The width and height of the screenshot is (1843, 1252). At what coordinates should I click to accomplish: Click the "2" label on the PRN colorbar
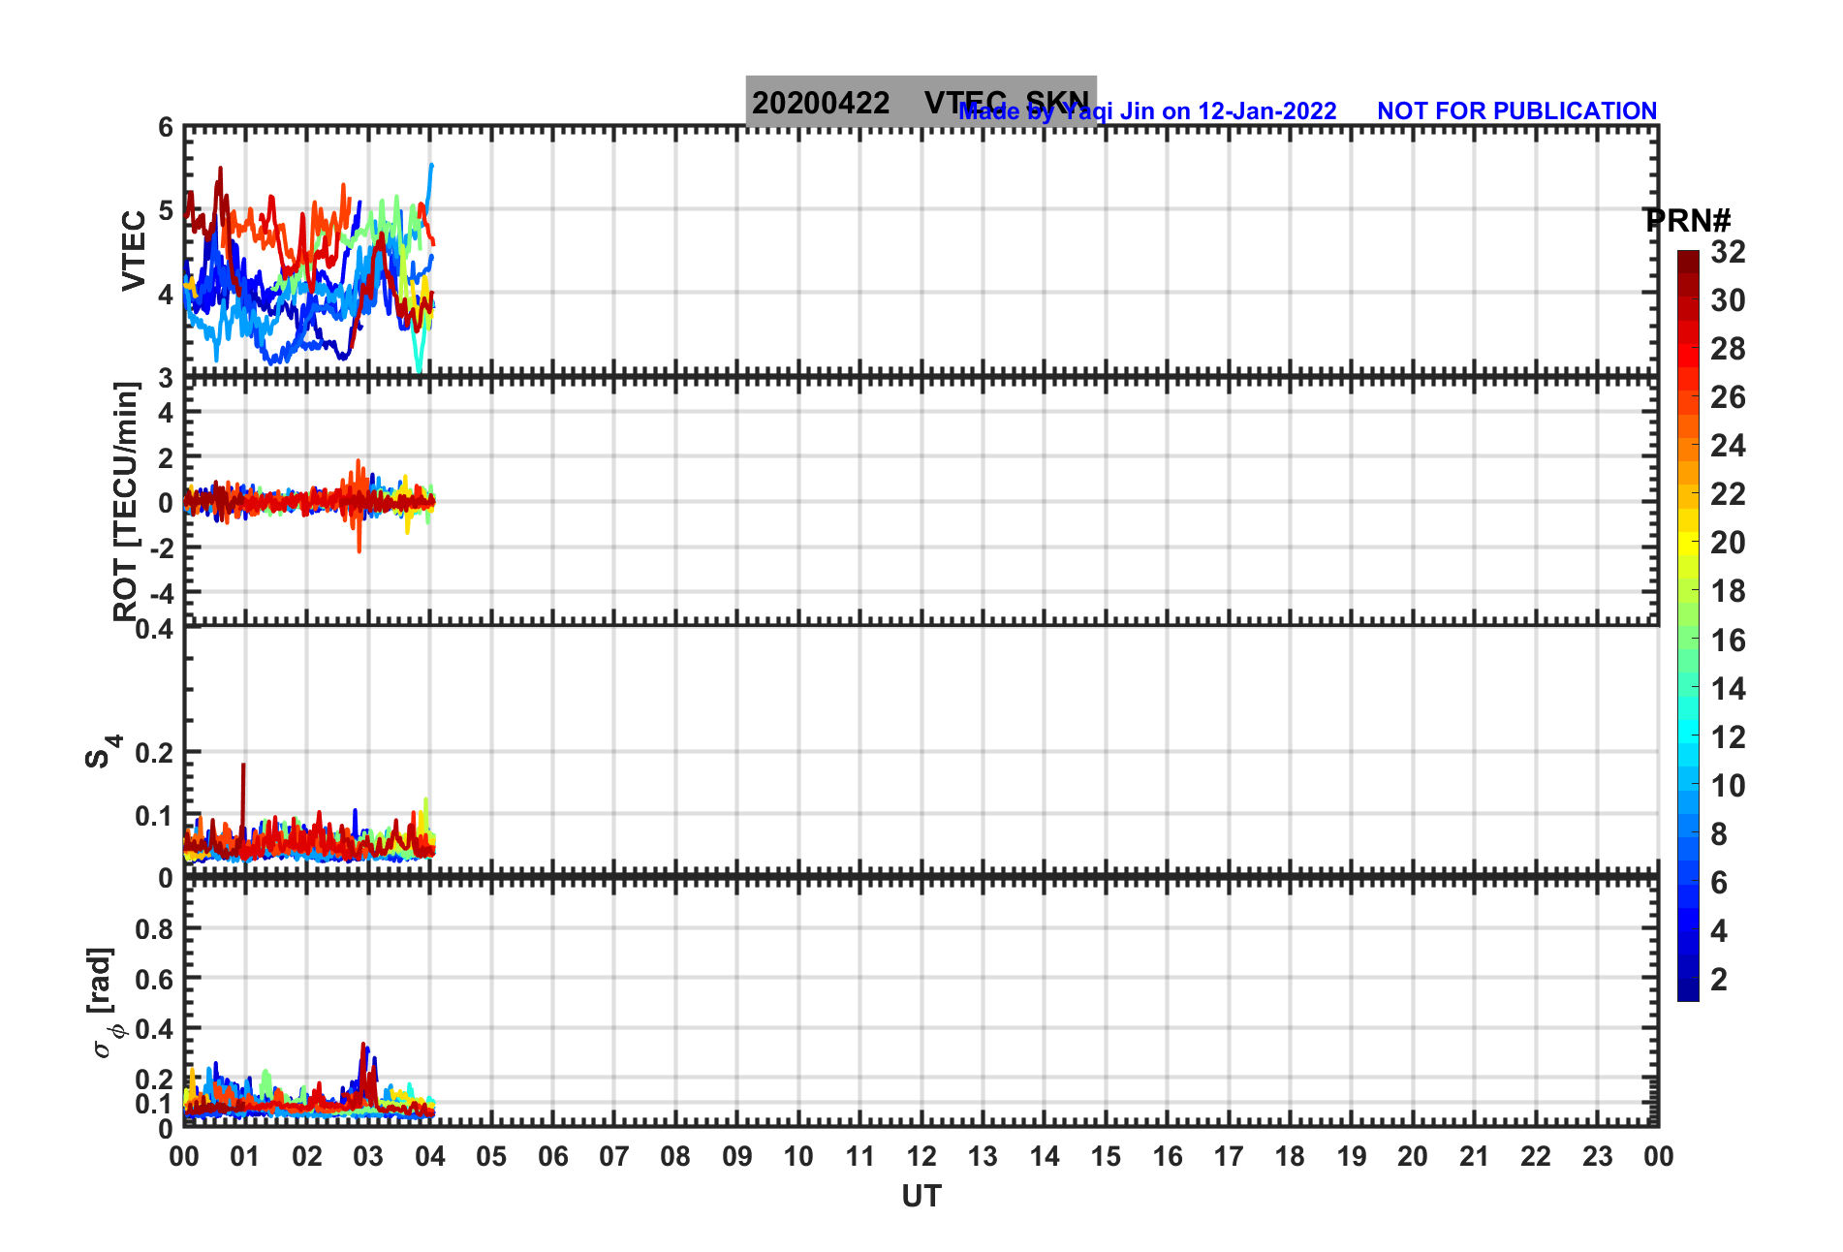tap(1719, 980)
